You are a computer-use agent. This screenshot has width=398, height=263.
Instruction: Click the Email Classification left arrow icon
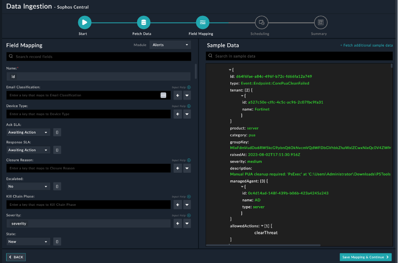pyautogui.click(x=178, y=95)
